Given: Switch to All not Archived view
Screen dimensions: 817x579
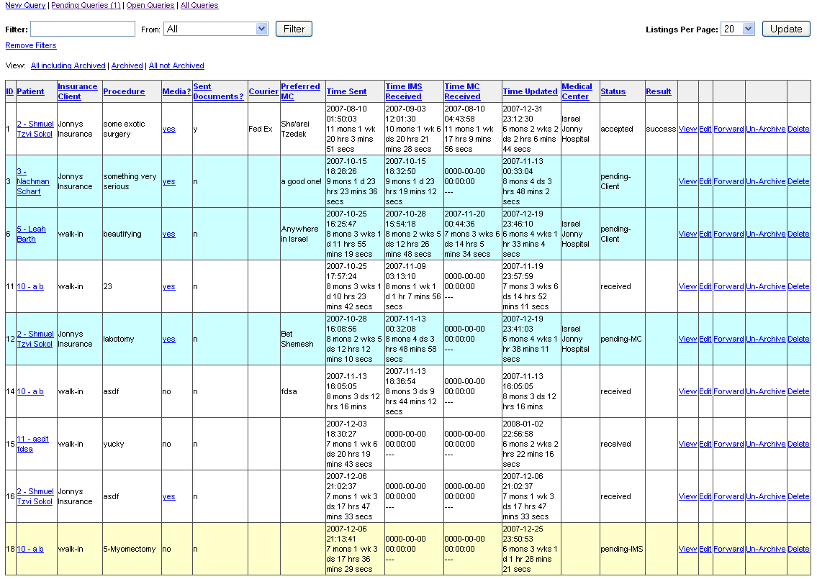Looking at the screenshot, I should (x=176, y=65).
